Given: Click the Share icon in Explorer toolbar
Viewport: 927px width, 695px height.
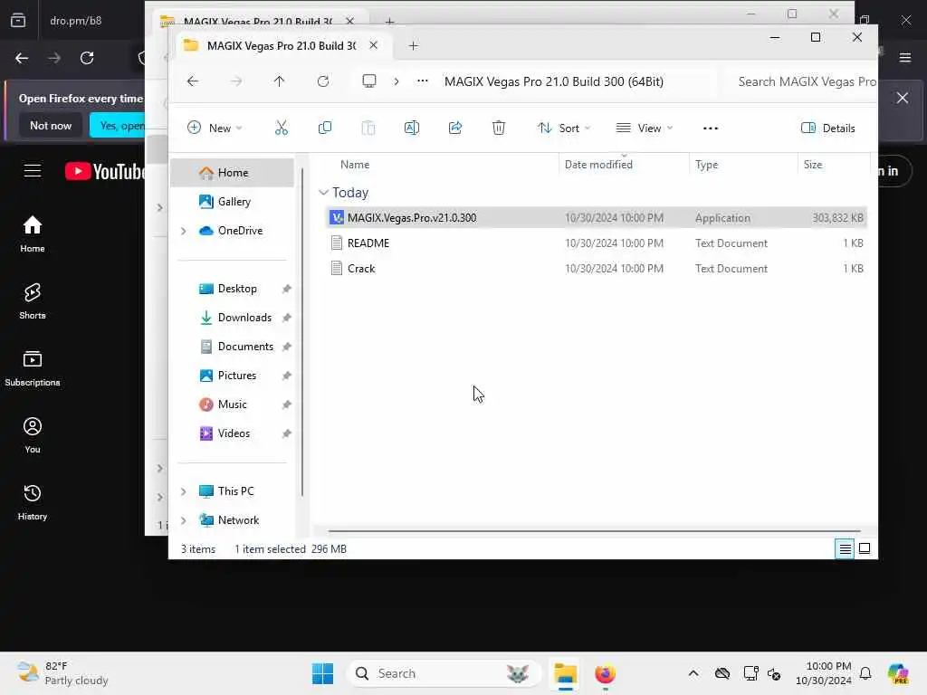Looking at the screenshot, I should [x=455, y=128].
